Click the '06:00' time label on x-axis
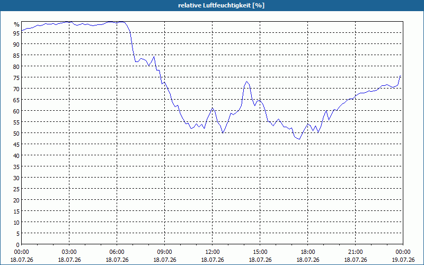 click(117, 252)
